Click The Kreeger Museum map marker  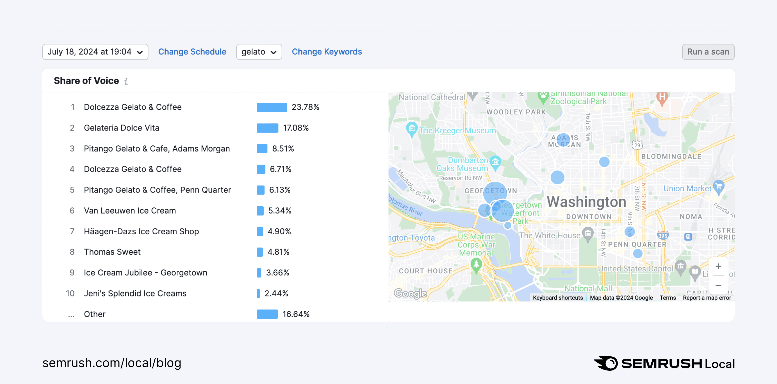[412, 129]
